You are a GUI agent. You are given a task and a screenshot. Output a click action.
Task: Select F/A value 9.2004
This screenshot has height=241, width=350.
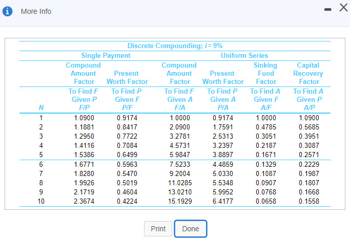180,173
